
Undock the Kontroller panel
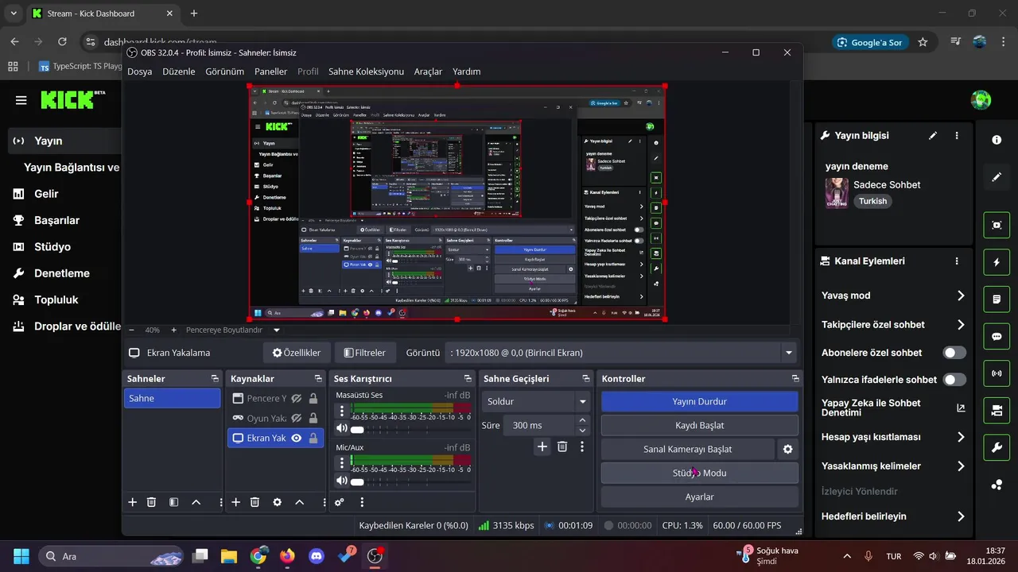[795, 379]
